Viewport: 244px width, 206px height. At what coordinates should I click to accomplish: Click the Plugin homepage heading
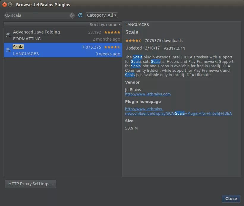tap(143, 102)
